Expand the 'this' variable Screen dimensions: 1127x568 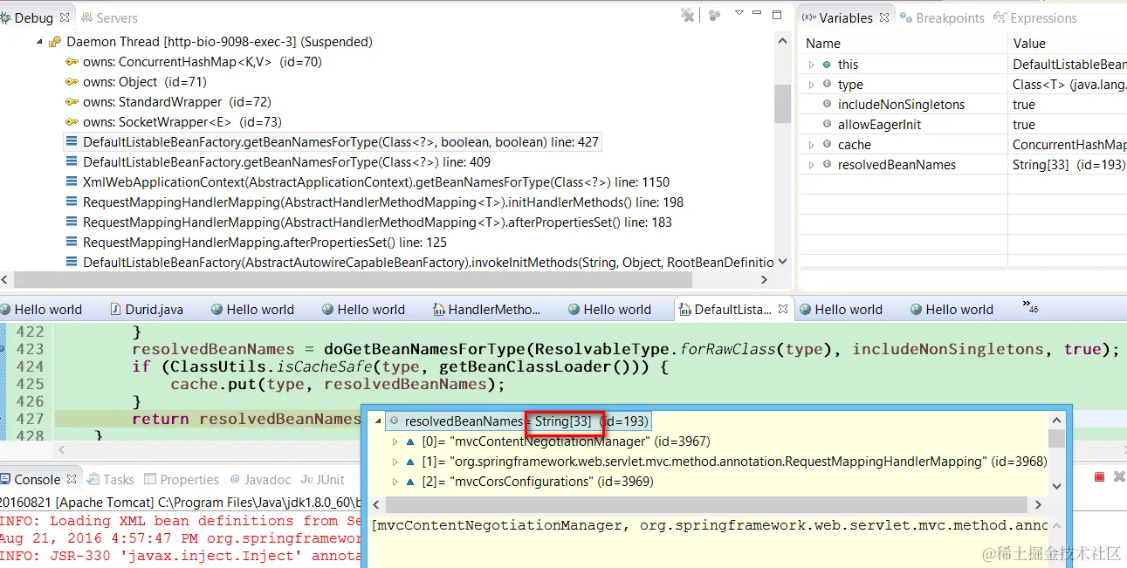point(811,65)
